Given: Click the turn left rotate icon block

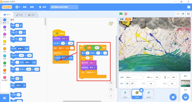Looking at the screenshot, I should [16, 39].
